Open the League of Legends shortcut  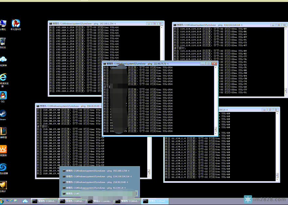[3, 132]
